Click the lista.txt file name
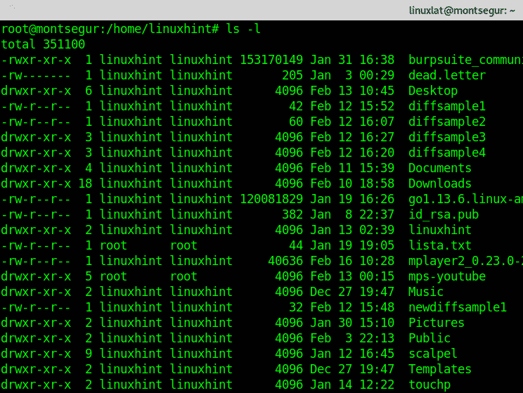The width and height of the screenshot is (523, 393). click(x=440, y=245)
